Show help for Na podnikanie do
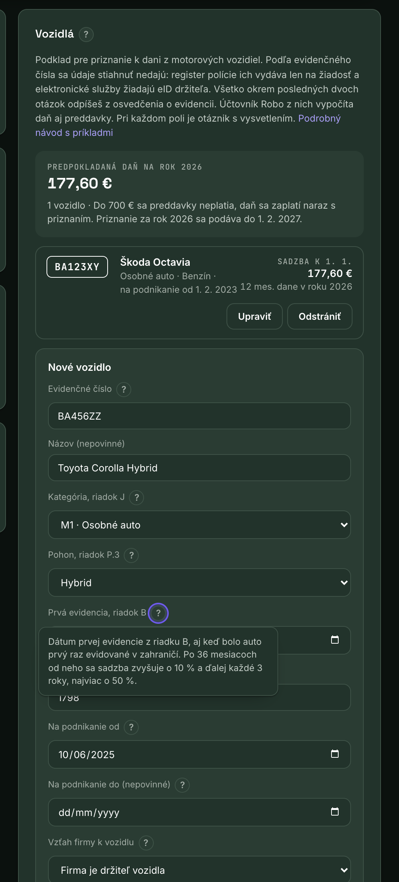The height and width of the screenshot is (882, 399). click(182, 785)
